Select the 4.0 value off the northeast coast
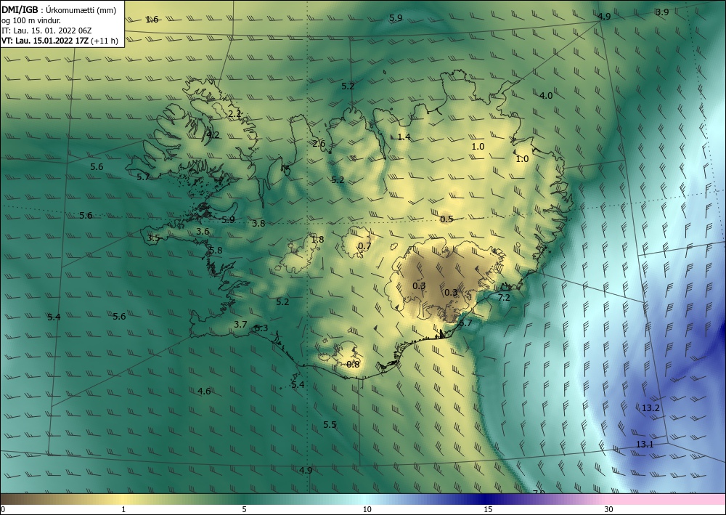This screenshot has height=515, width=726. tap(547, 95)
